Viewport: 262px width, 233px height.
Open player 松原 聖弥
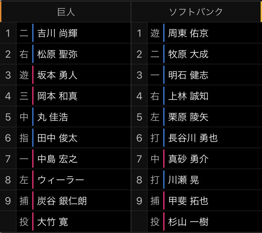click(x=57, y=54)
